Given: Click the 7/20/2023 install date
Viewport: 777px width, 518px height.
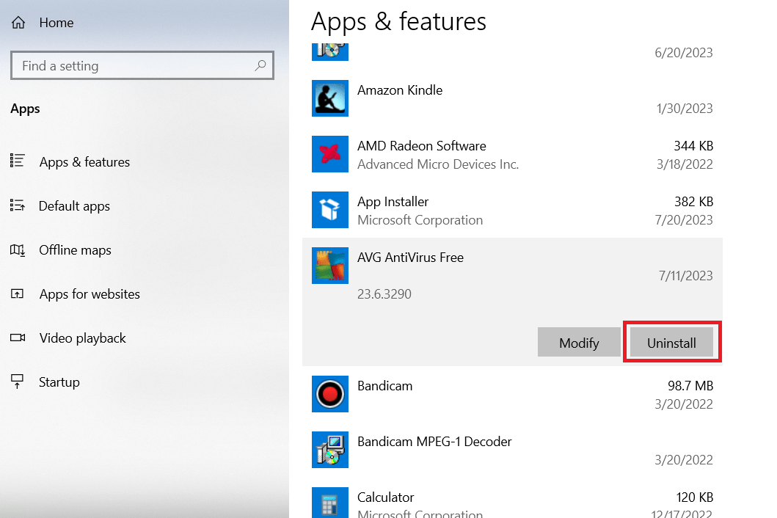Looking at the screenshot, I should coord(684,219).
